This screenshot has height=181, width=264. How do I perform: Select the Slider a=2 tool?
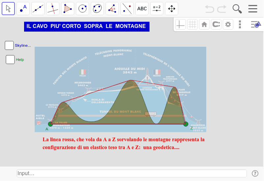pos(156,9)
